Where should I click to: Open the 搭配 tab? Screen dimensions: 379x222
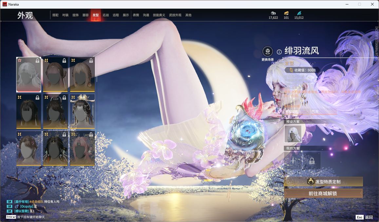(55, 15)
